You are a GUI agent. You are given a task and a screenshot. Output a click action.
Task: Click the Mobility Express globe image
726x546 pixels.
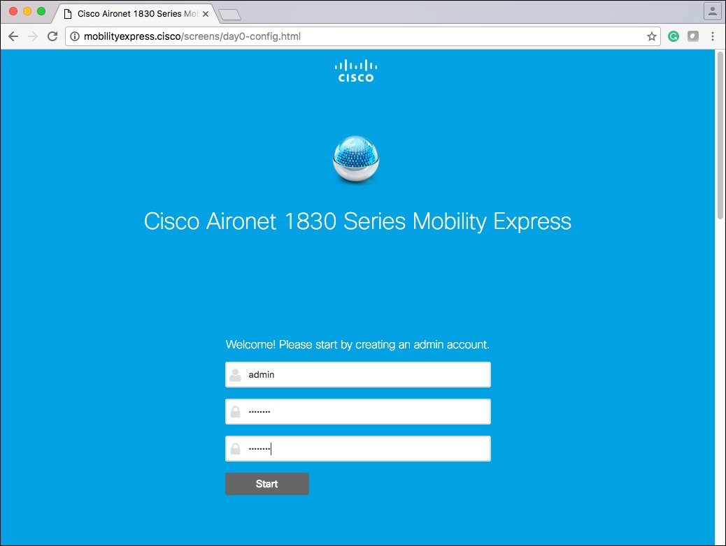pyautogui.click(x=355, y=158)
